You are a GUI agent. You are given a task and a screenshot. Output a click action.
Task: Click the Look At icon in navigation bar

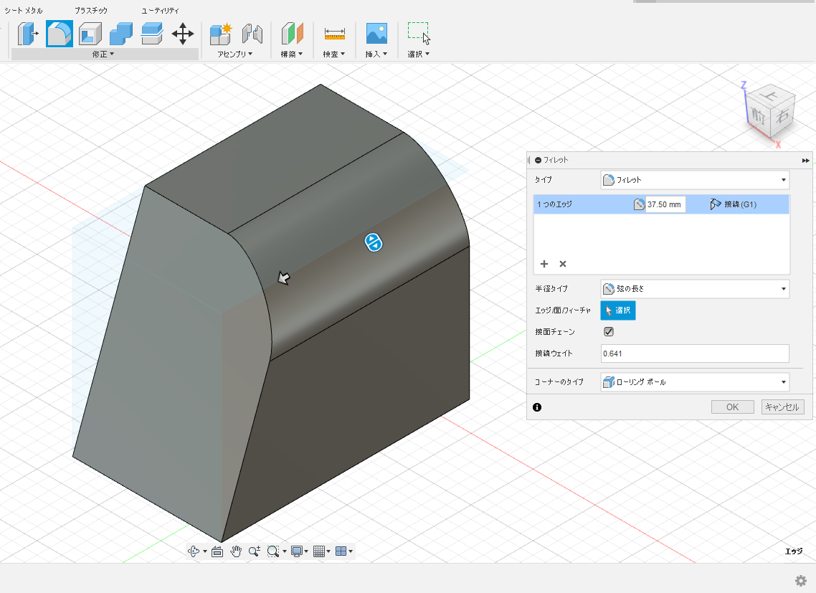coord(217,551)
